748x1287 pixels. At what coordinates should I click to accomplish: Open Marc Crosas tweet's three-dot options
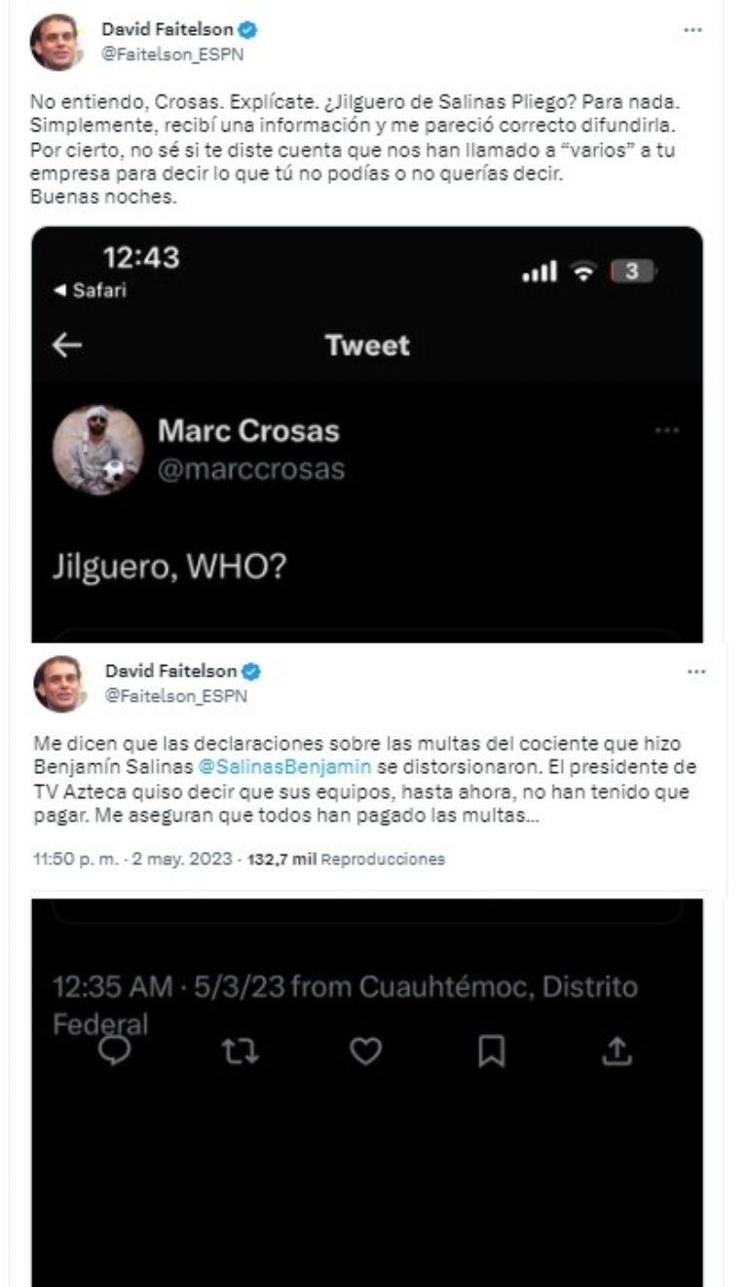[667, 430]
